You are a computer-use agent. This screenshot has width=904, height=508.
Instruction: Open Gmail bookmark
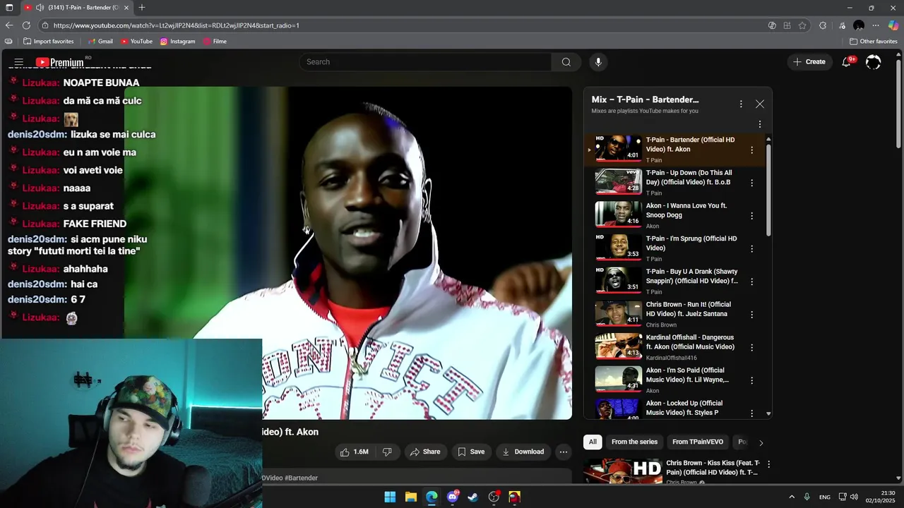tap(100, 42)
